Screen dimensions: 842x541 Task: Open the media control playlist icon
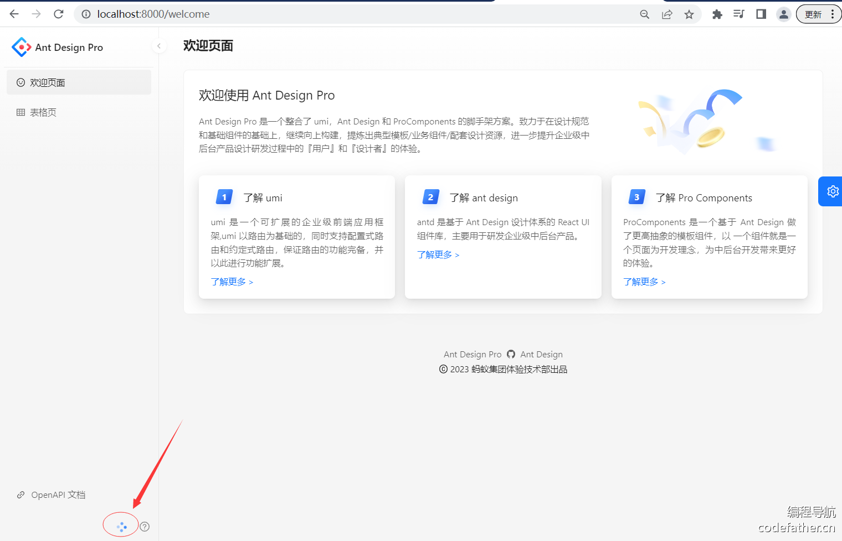[x=739, y=14]
